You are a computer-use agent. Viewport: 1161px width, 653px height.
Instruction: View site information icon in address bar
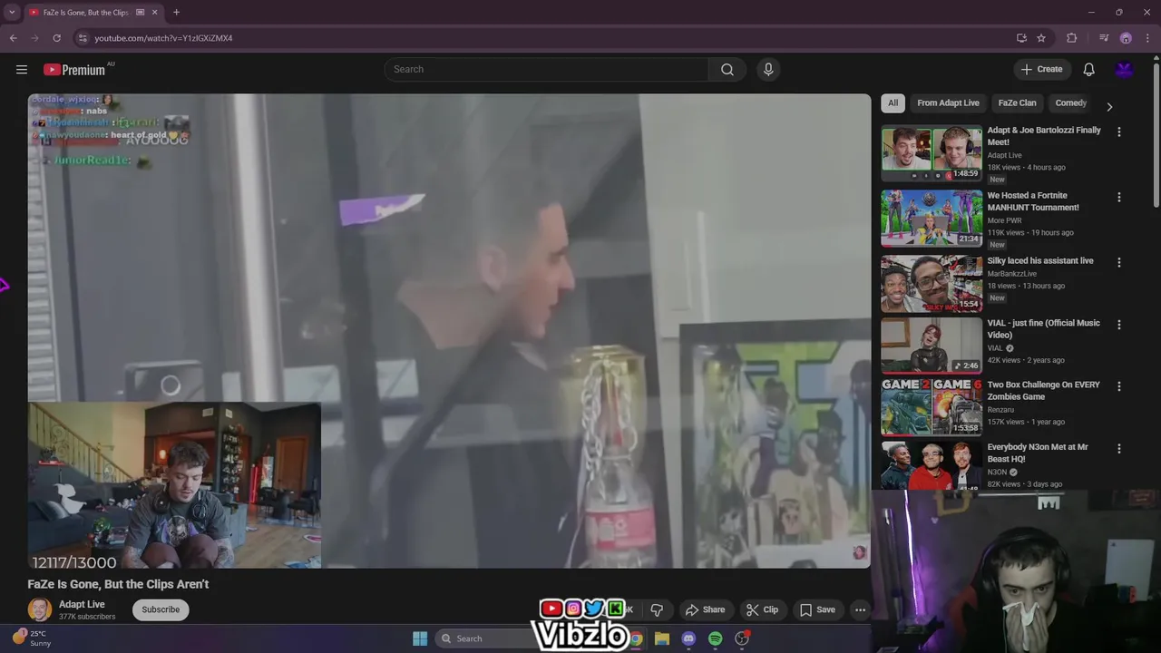click(x=83, y=38)
